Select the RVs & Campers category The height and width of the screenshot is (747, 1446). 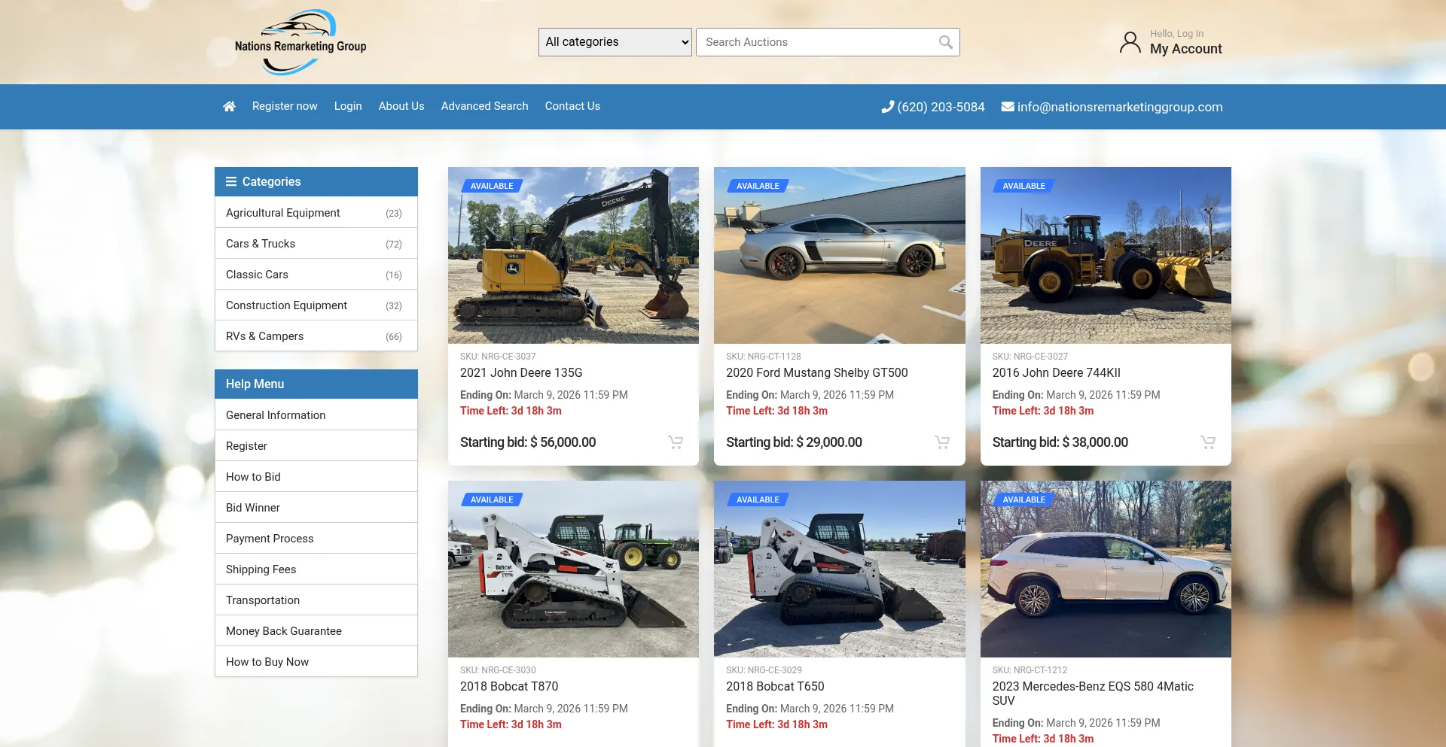(316, 336)
